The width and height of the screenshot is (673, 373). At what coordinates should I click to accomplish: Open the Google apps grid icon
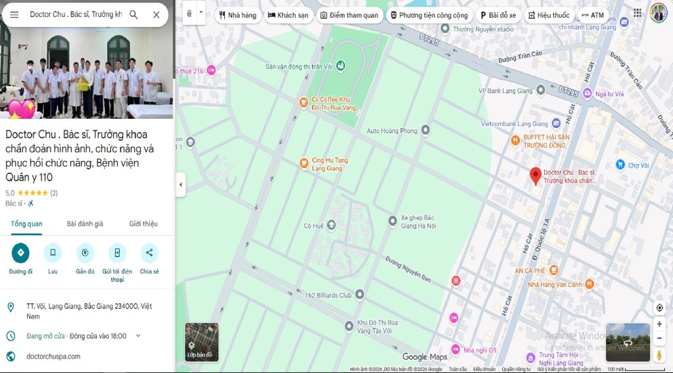(638, 13)
